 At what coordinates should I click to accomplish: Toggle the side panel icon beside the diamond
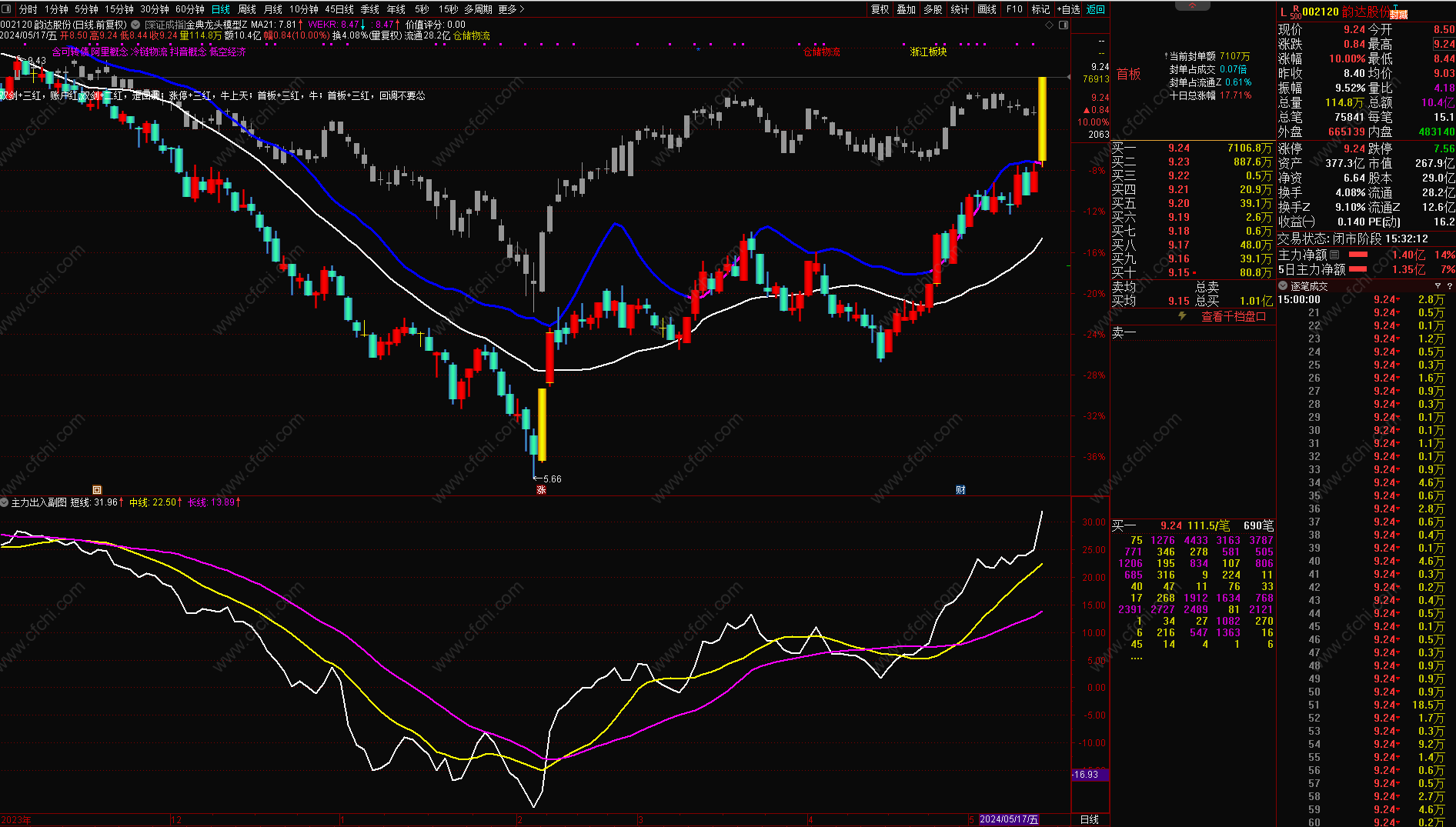1064,25
